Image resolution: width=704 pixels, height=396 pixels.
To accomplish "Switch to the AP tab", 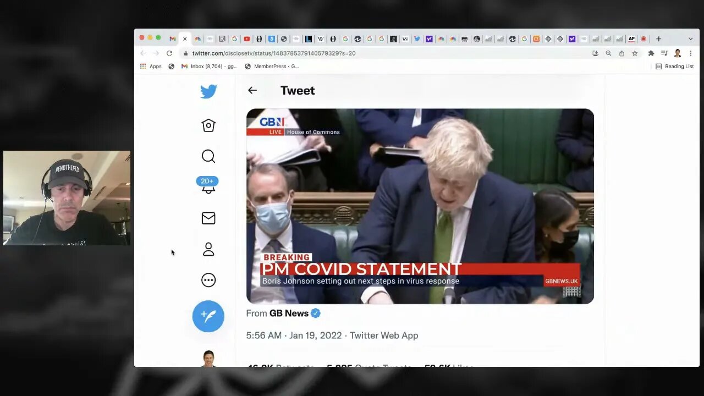I will coord(631,39).
